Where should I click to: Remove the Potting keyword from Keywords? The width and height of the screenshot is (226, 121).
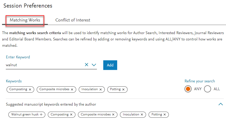pyautogui.click(x=124, y=89)
